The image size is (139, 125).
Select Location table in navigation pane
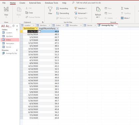(10, 33)
